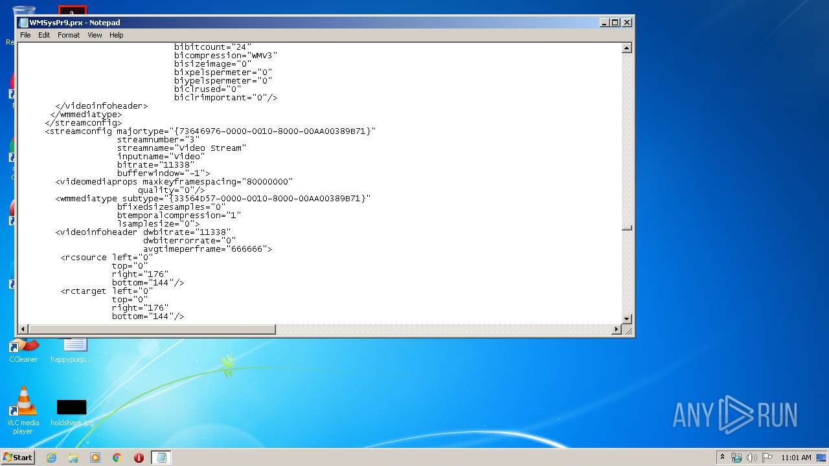Close the Notepad window
The height and width of the screenshot is (466, 829).
point(626,23)
